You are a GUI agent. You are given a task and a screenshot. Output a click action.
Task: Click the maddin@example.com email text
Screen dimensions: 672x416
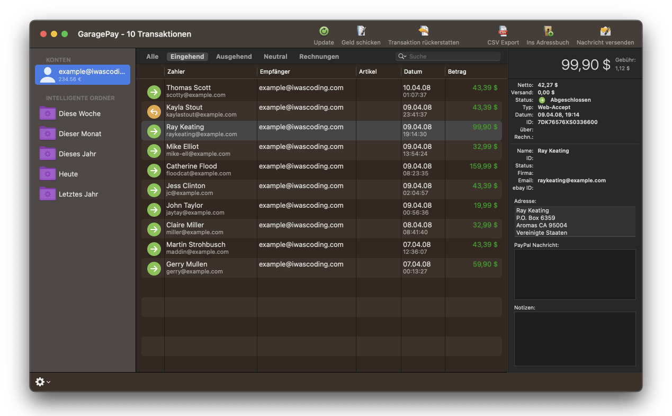198,252
